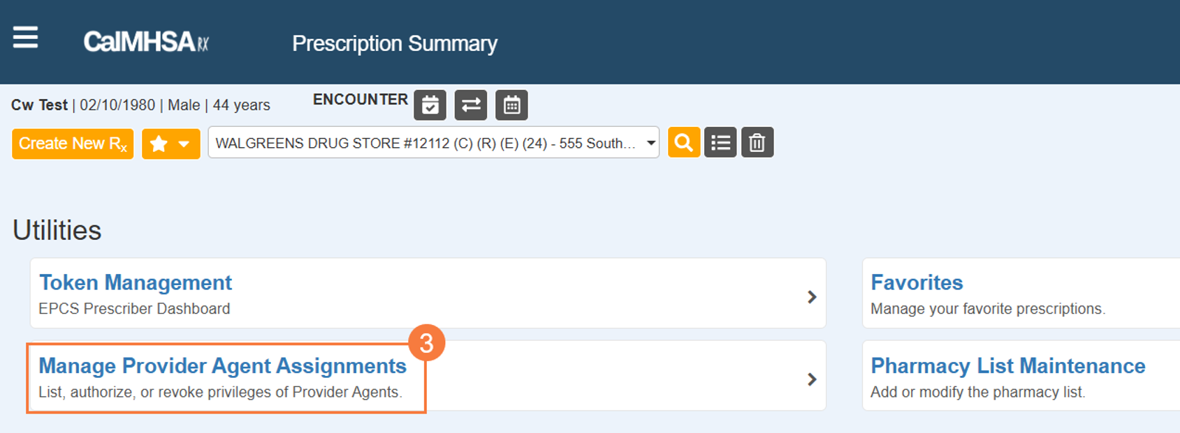Open the hamburger navigation menu
Screen dimensions: 1180x433
click(26, 38)
